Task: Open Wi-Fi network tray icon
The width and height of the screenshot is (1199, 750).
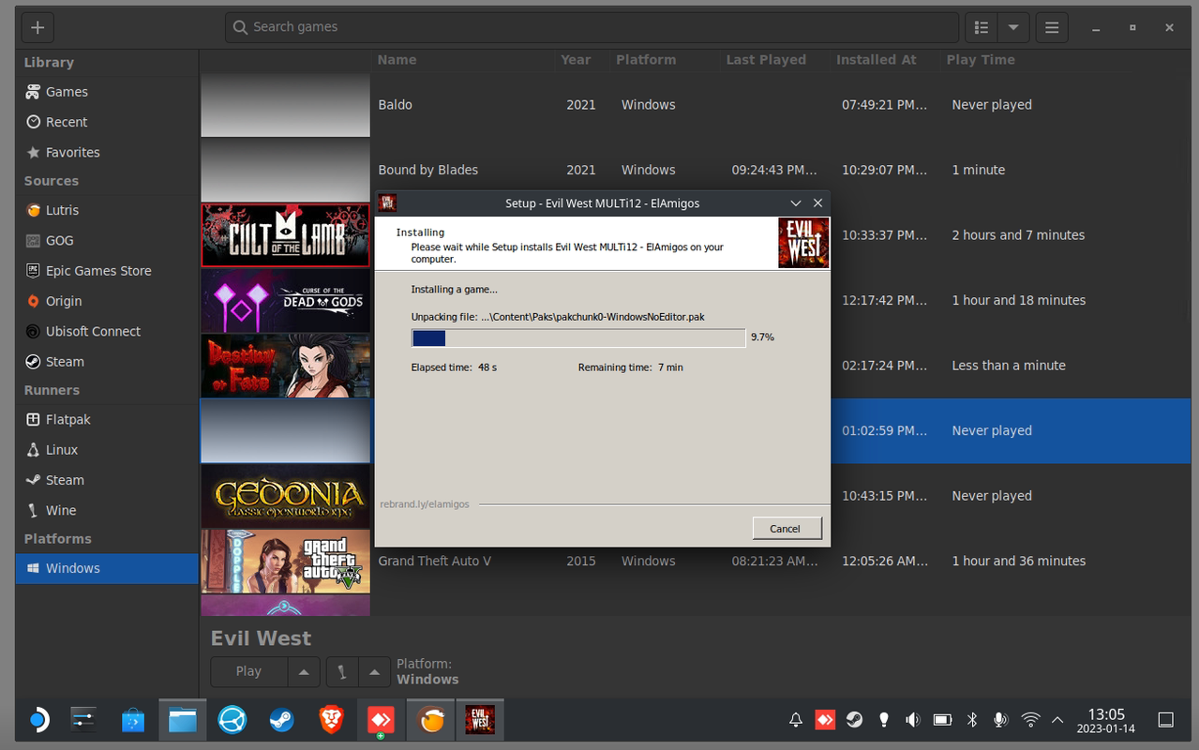Action: (1030, 720)
